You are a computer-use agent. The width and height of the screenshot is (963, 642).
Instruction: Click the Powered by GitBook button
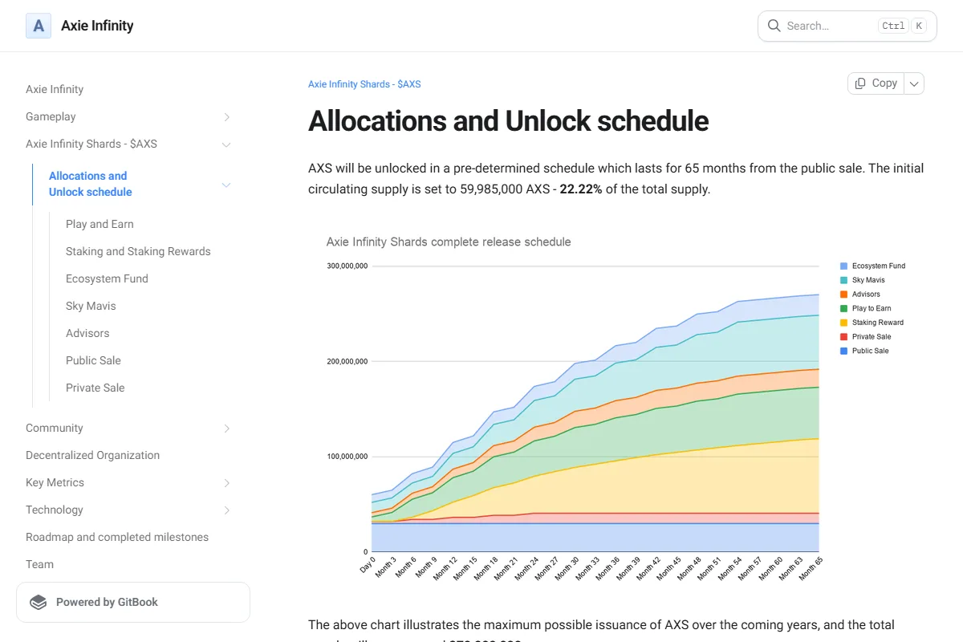click(x=133, y=602)
